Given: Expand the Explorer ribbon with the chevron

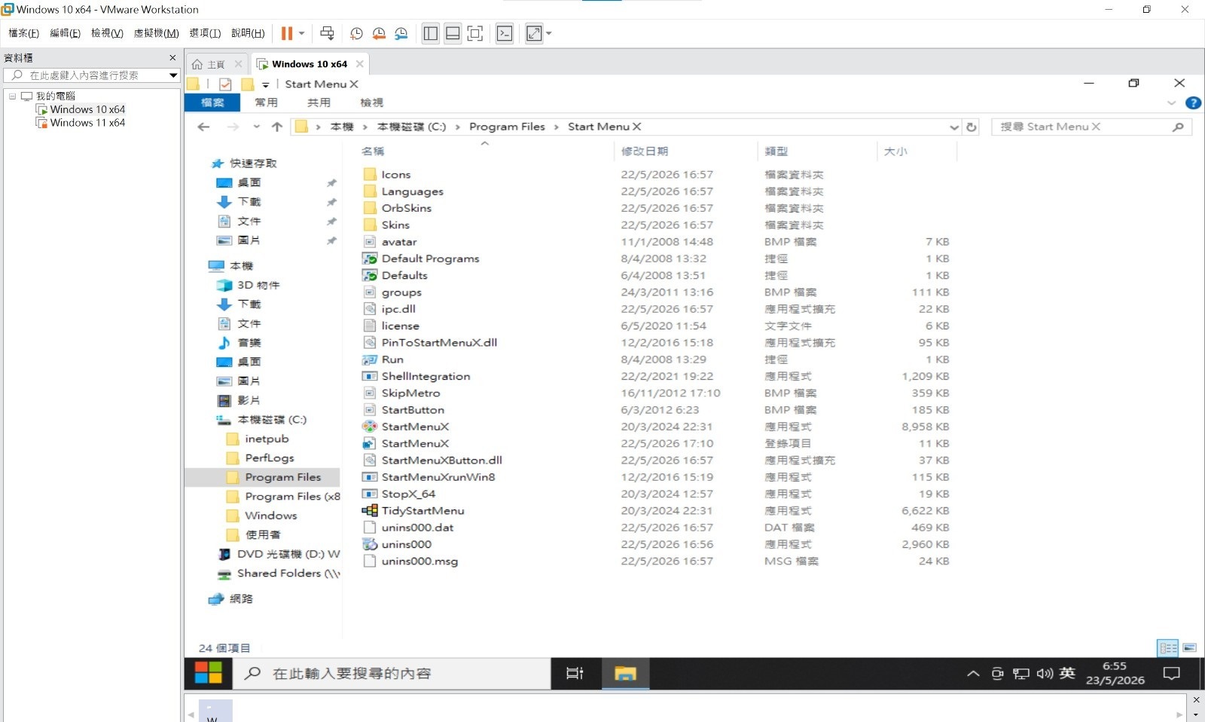Looking at the screenshot, I should coord(1171,103).
